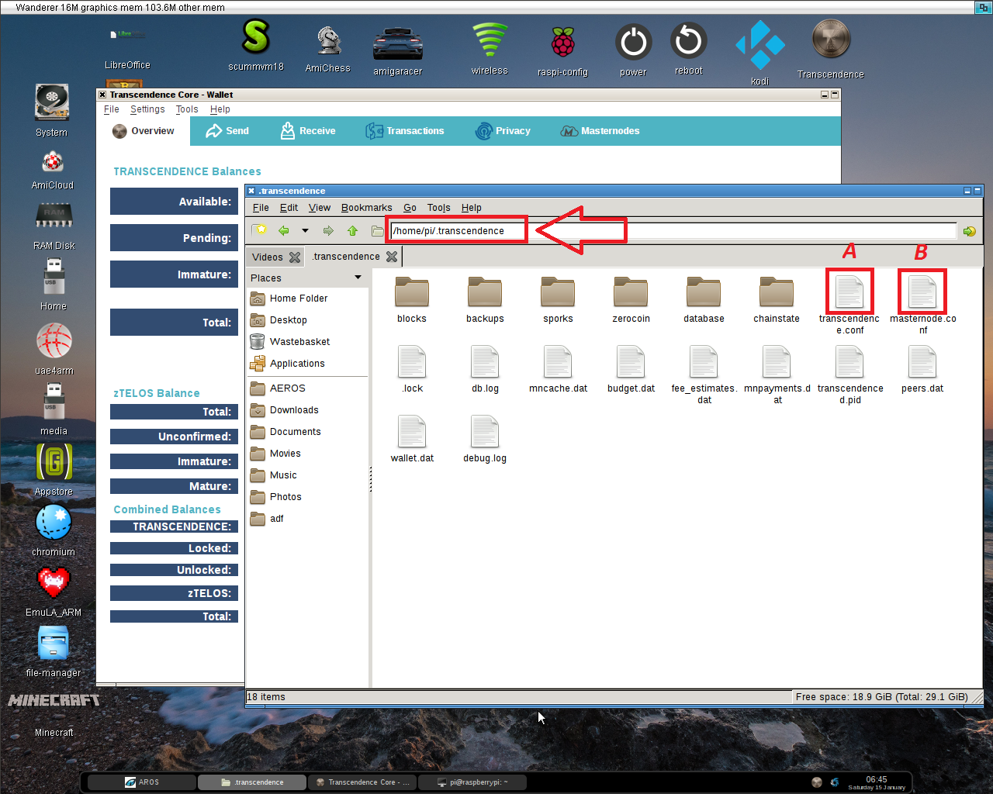Switch to the Videos tab

pos(268,257)
